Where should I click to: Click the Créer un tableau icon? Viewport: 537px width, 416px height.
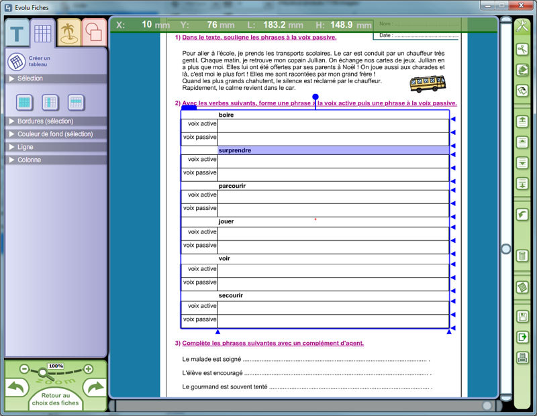pyautogui.click(x=17, y=62)
